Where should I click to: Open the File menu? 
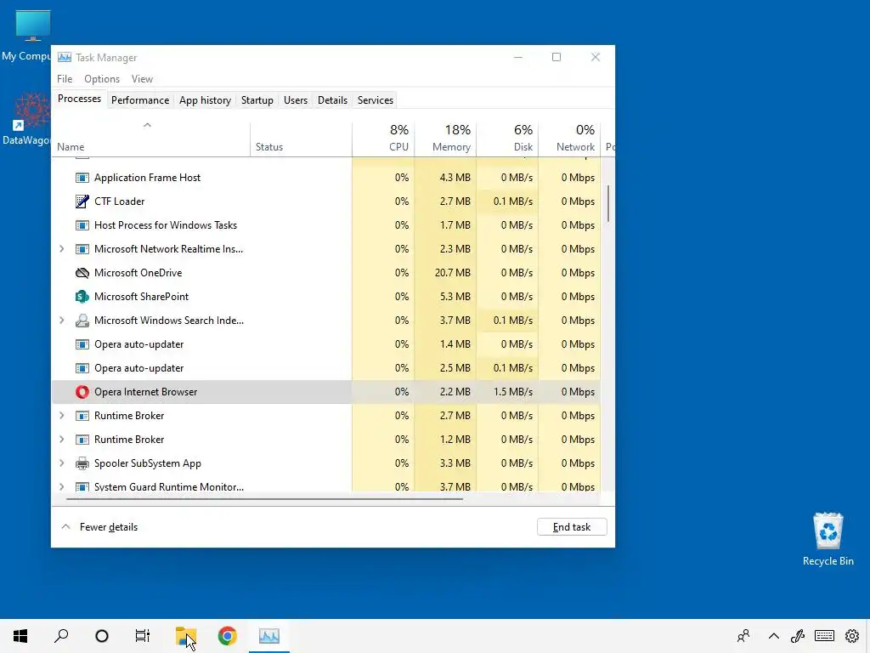pyautogui.click(x=65, y=79)
